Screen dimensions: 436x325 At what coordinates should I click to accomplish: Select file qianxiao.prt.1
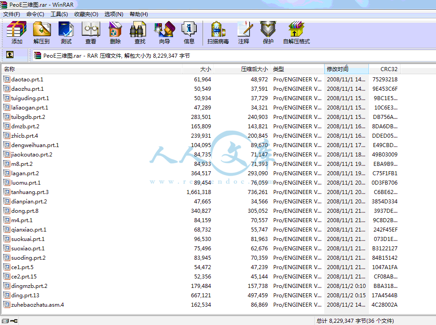29,230
